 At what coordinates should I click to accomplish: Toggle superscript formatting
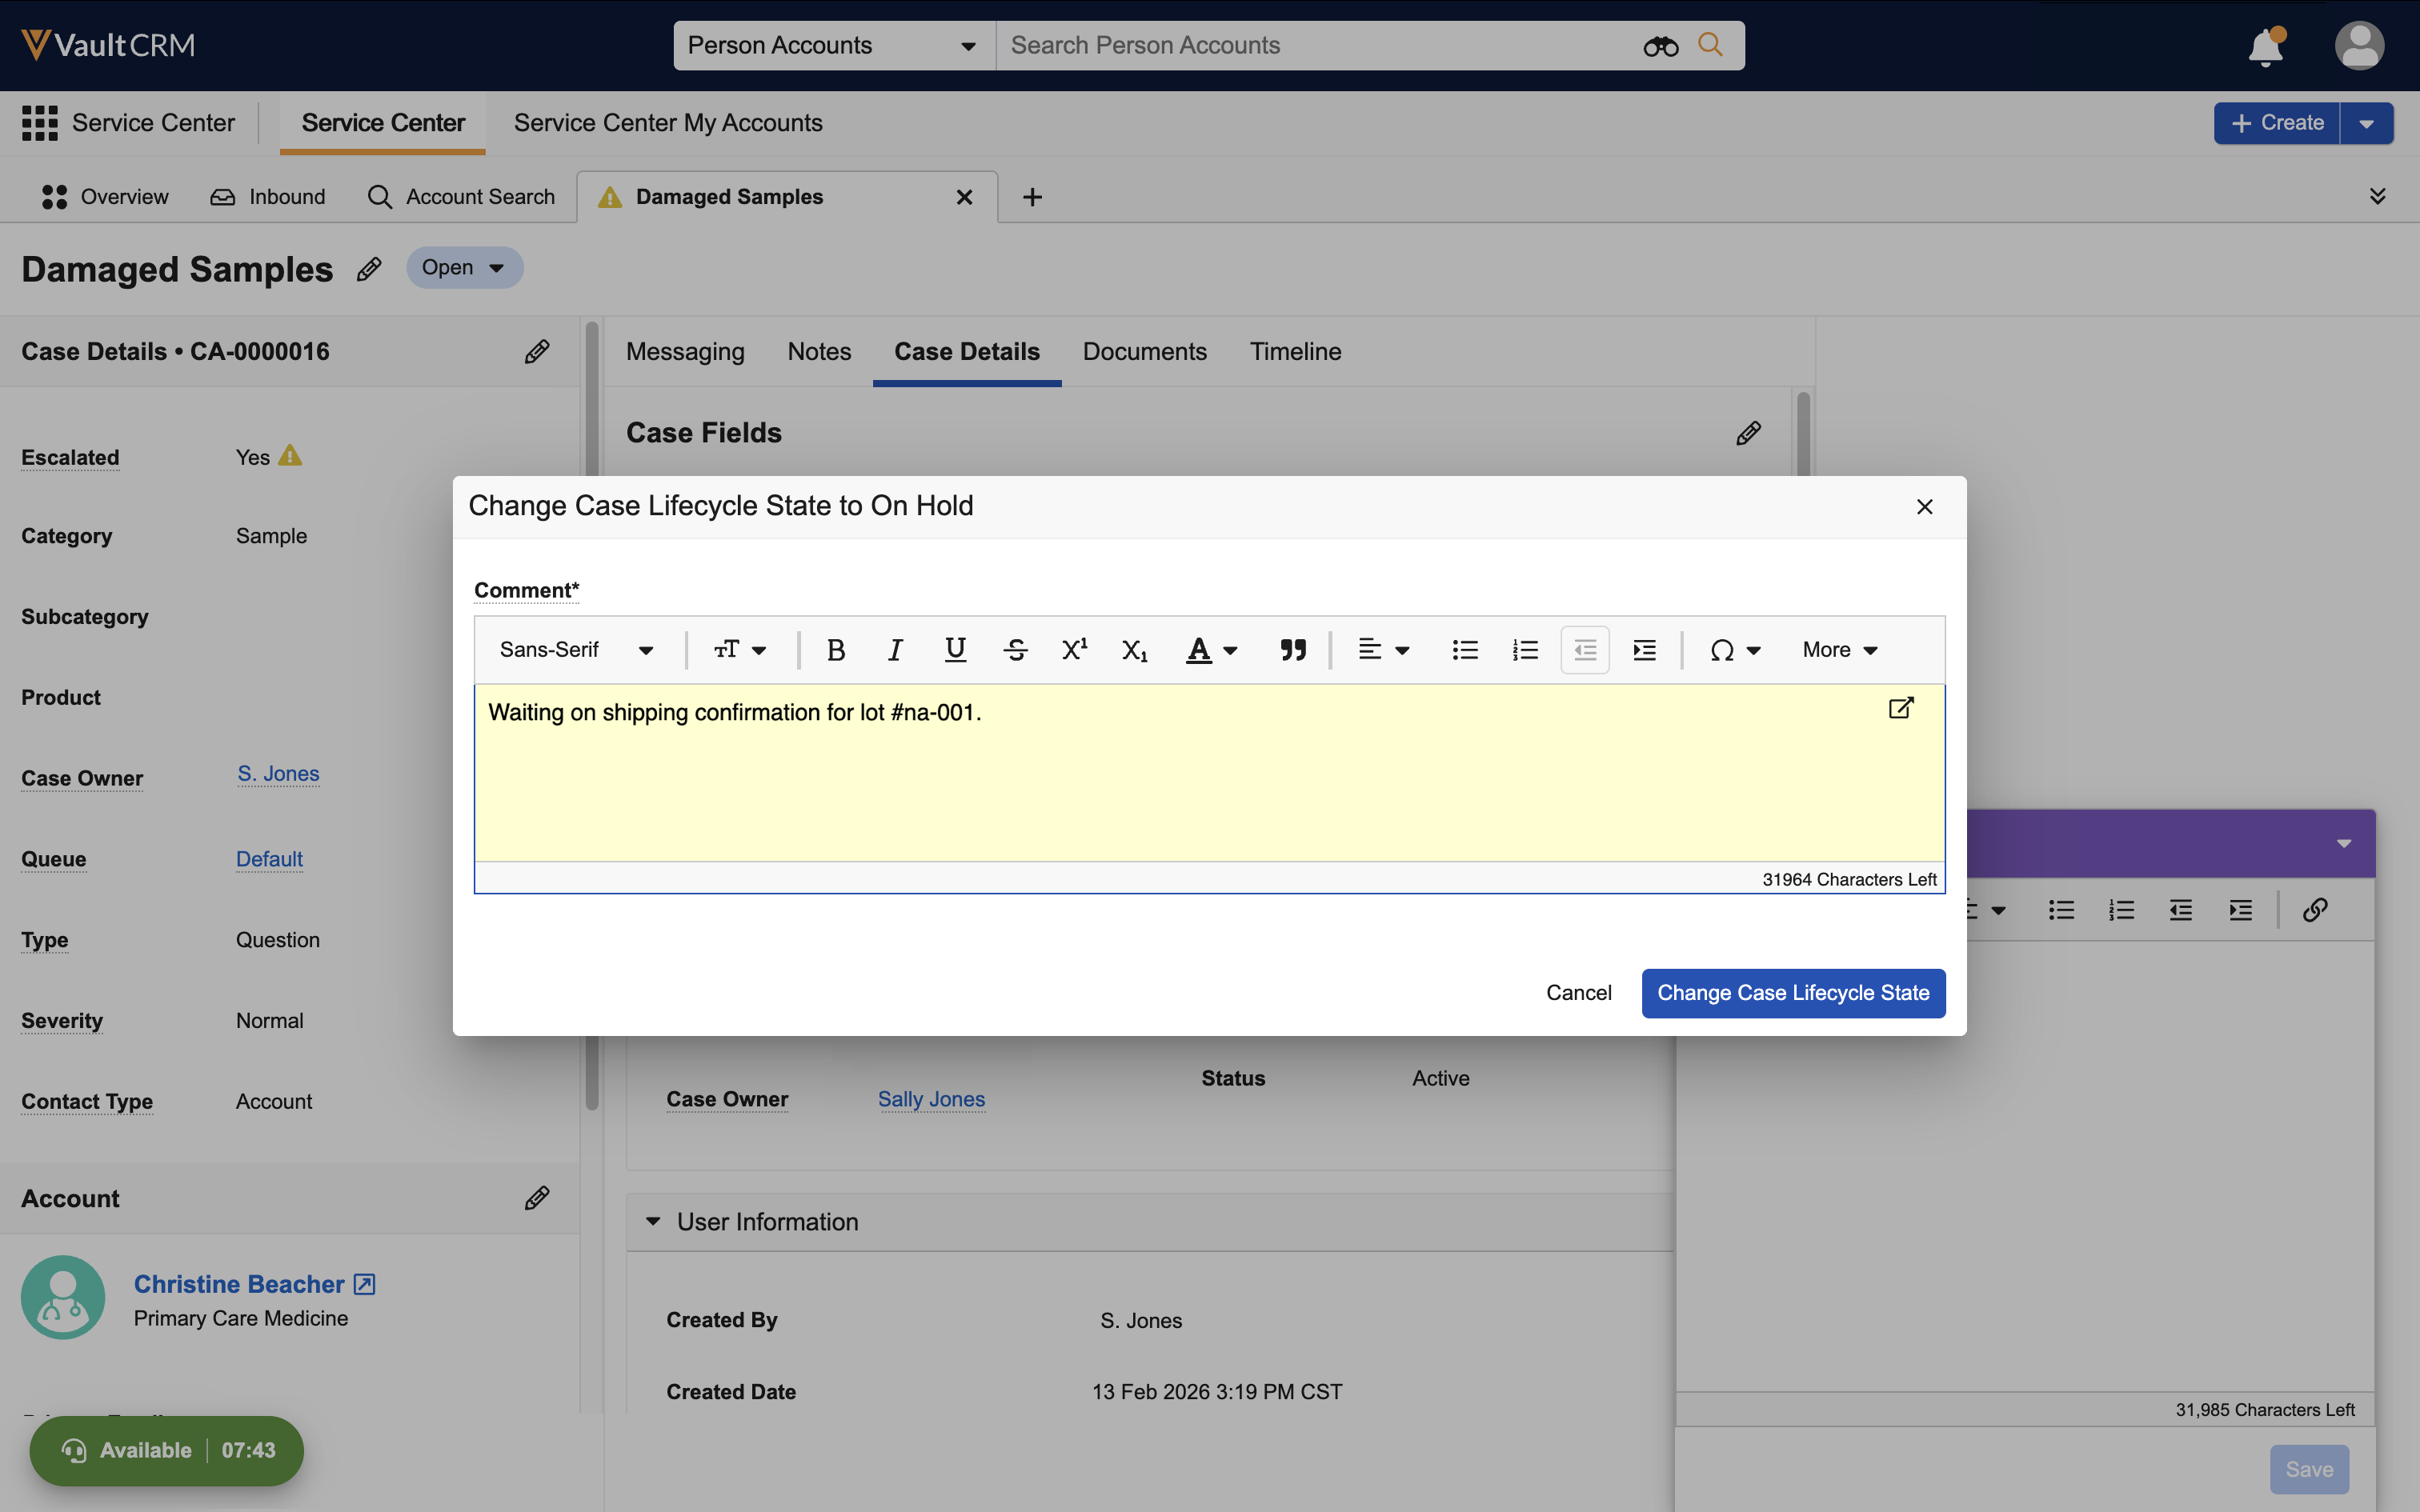(1074, 650)
